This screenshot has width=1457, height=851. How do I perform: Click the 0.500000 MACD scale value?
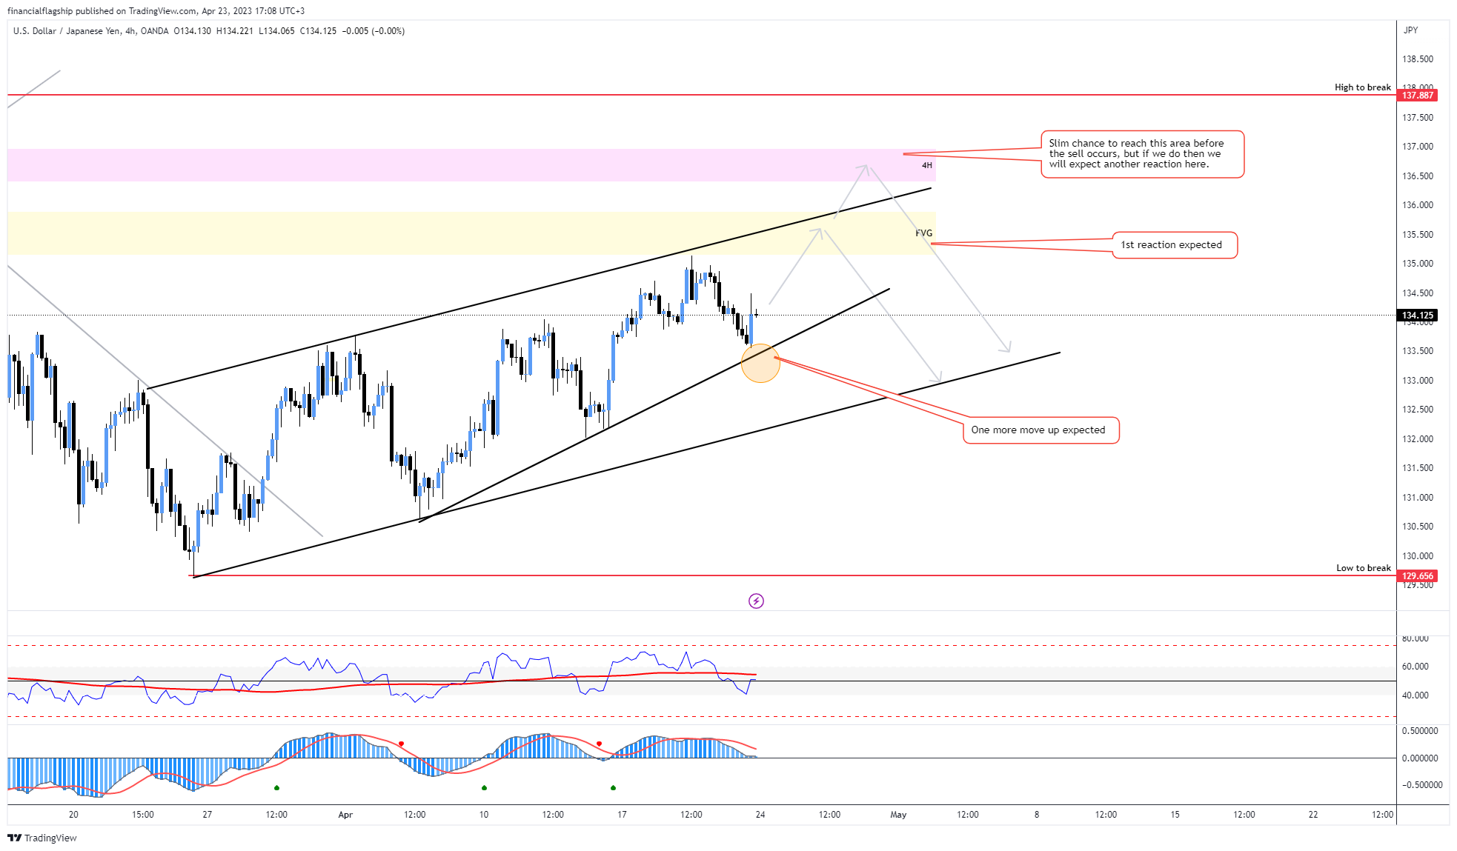1420,731
